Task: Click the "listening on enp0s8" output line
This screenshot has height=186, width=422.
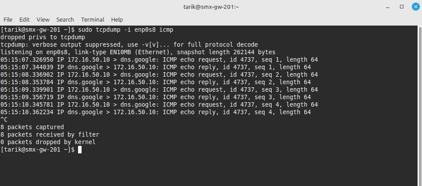Action: tap(138, 52)
